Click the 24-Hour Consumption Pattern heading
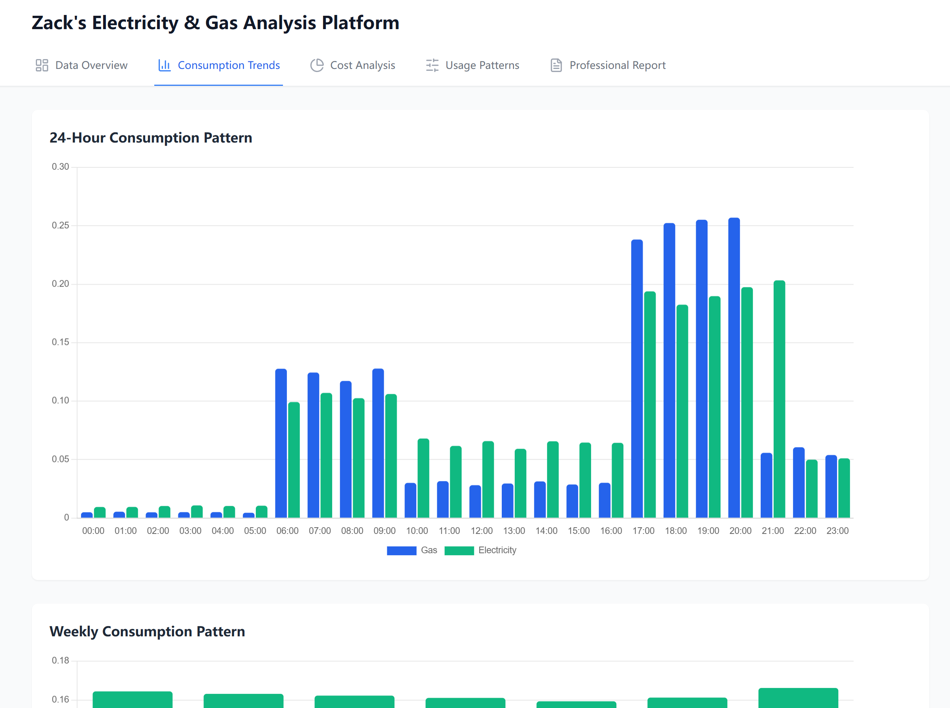Screen dimensions: 950x708 coord(151,138)
